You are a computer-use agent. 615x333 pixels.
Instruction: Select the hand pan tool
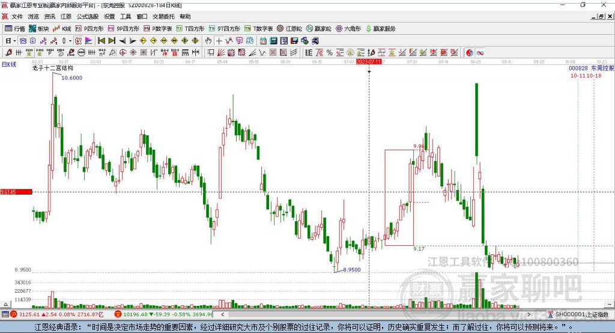pos(208,41)
